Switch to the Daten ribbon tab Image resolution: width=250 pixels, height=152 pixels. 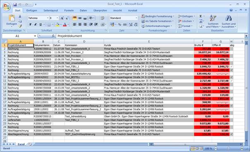pyautogui.click(x=83, y=10)
